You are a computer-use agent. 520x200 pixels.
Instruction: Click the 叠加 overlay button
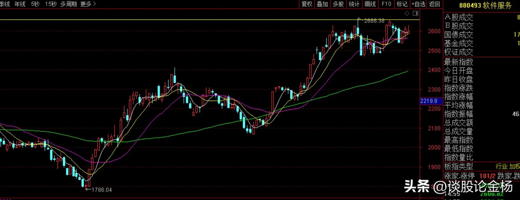[323, 4]
